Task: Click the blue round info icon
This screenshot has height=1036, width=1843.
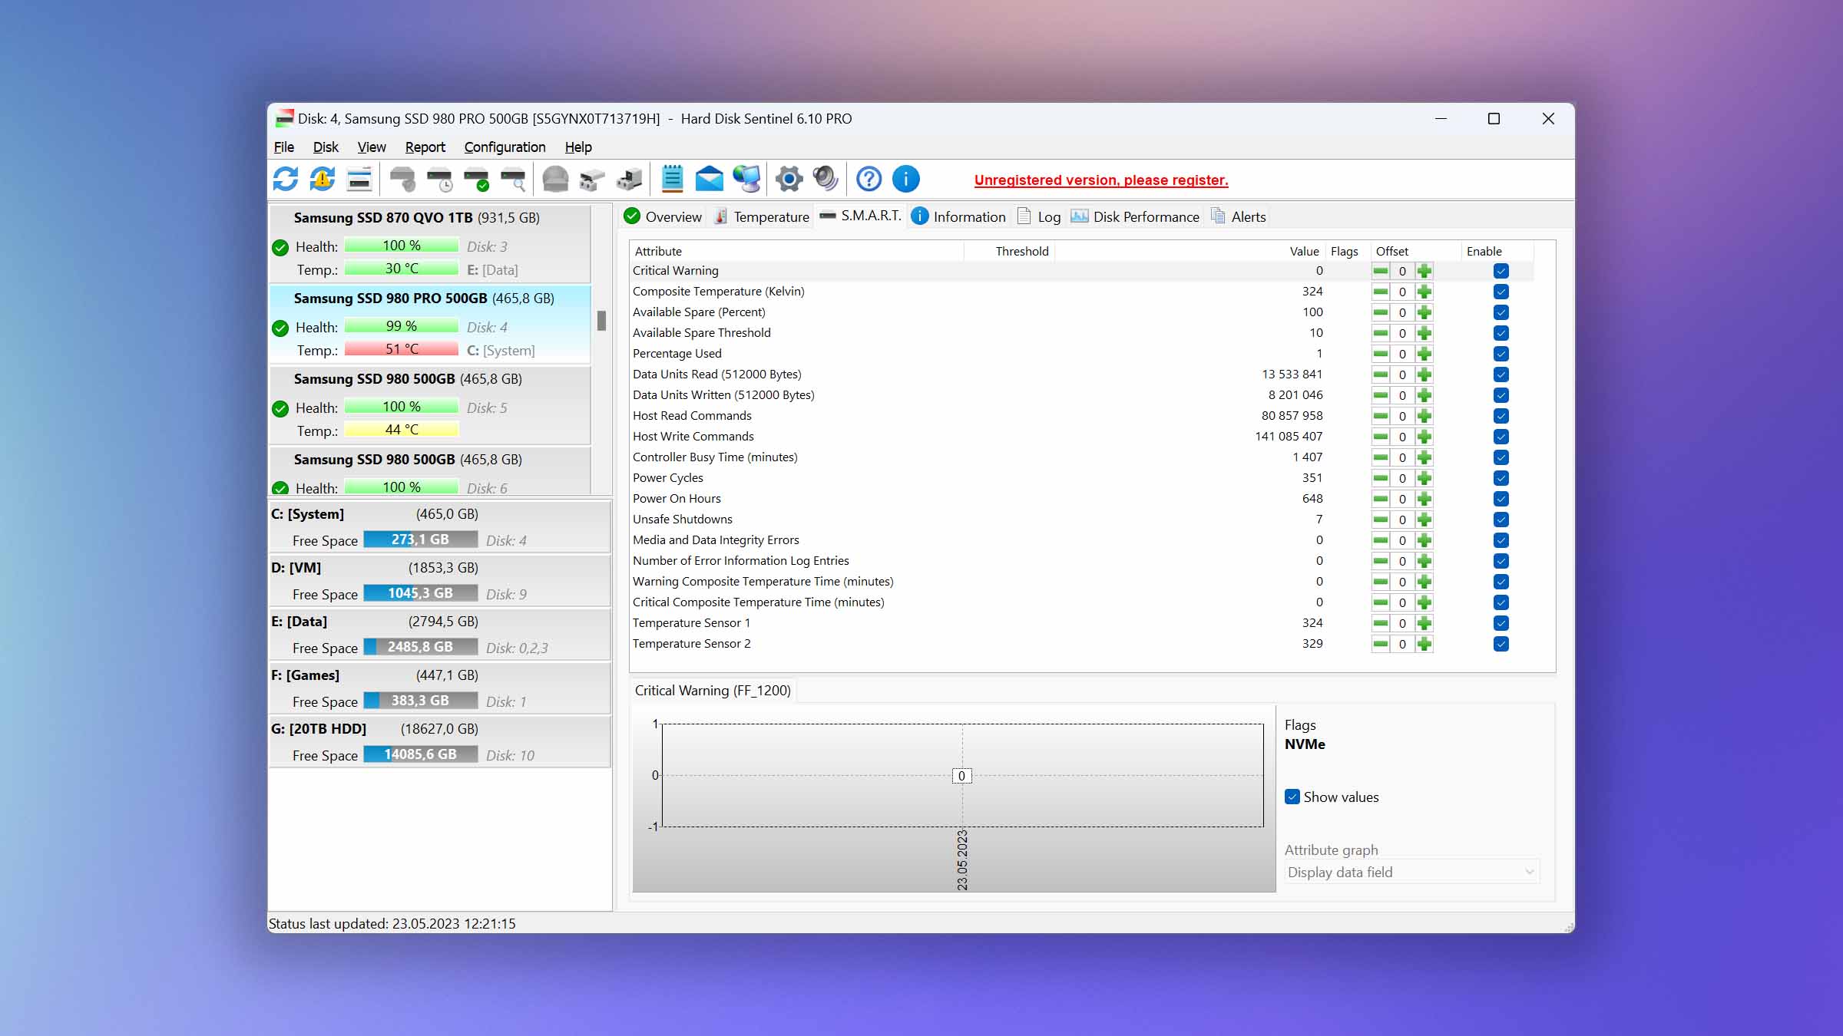Action: tap(906, 179)
